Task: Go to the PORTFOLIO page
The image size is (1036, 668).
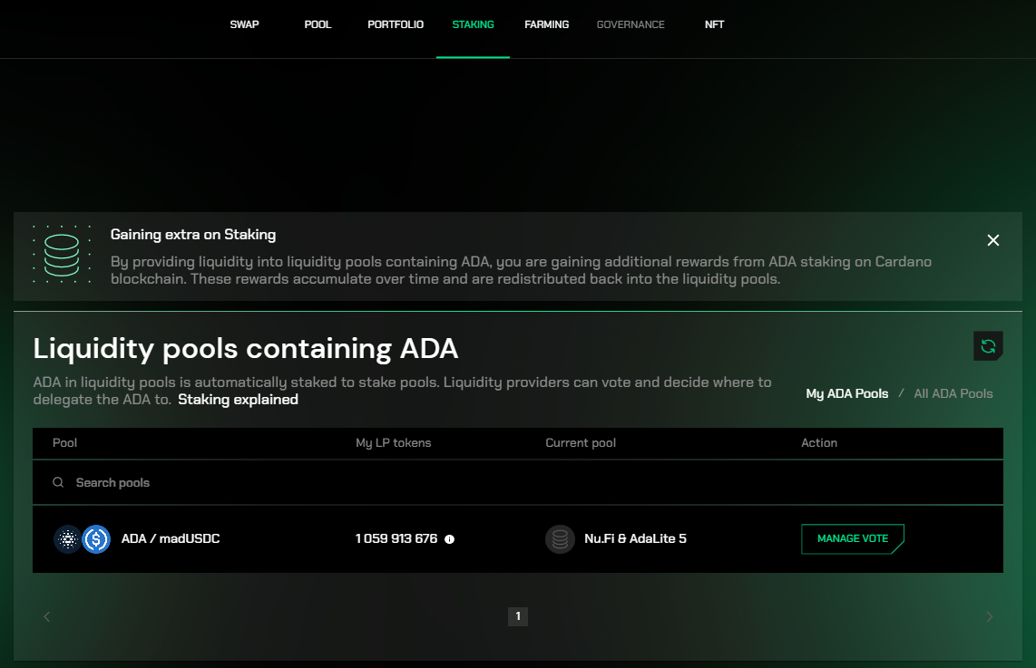Action: click(x=396, y=24)
